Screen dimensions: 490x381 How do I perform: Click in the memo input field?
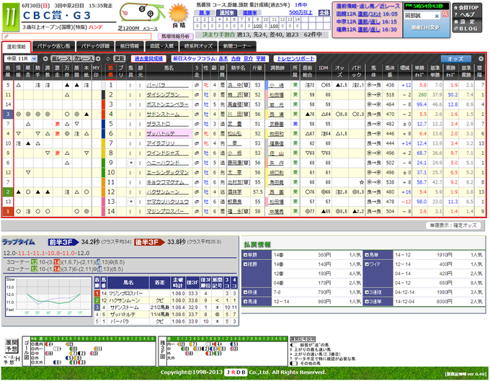[76, 37]
